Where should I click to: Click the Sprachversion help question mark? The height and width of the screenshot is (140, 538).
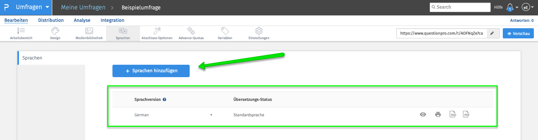[165, 100]
